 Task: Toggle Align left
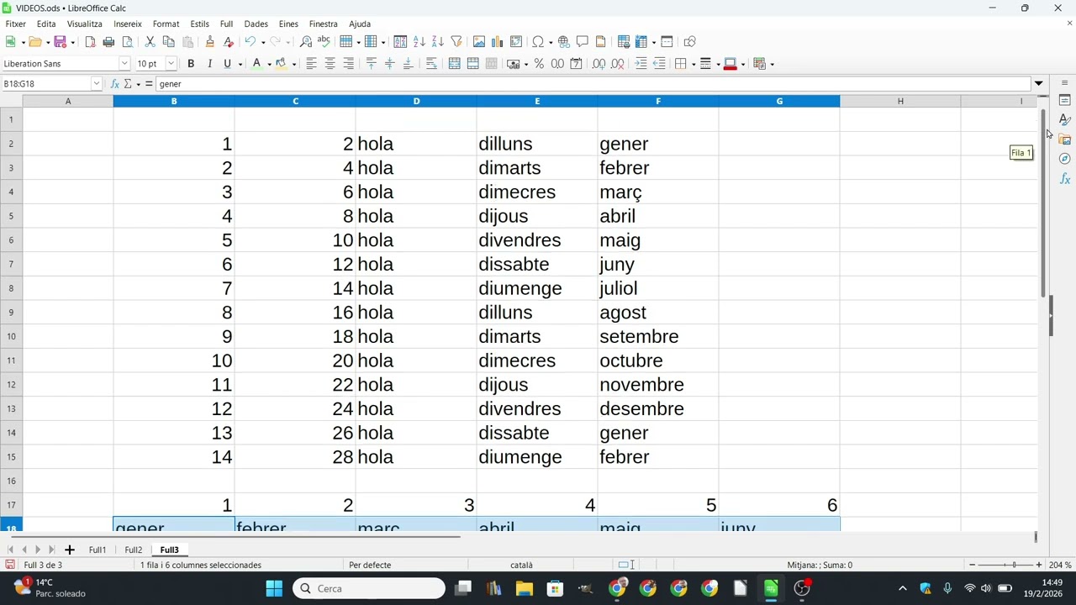point(311,64)
